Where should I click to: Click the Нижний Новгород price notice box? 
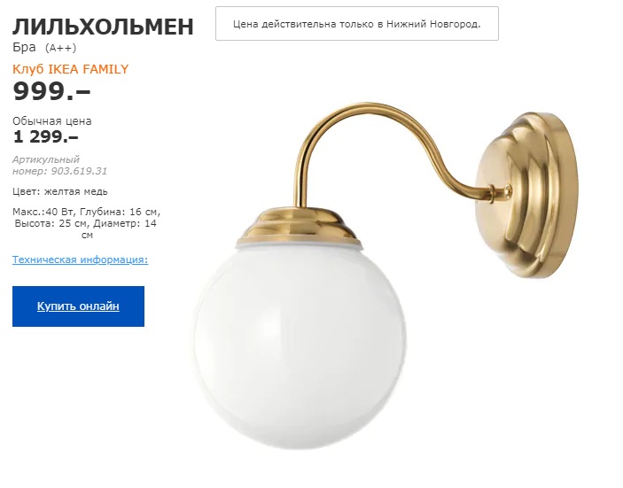(x=357, y=23)
